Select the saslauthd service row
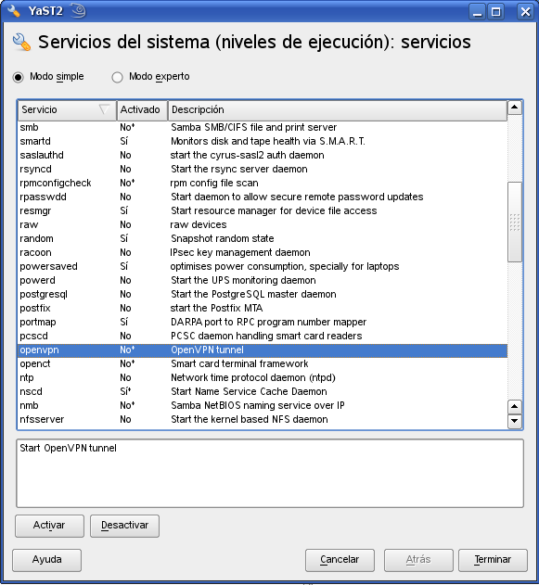539x585 pixels. point(263,155)
